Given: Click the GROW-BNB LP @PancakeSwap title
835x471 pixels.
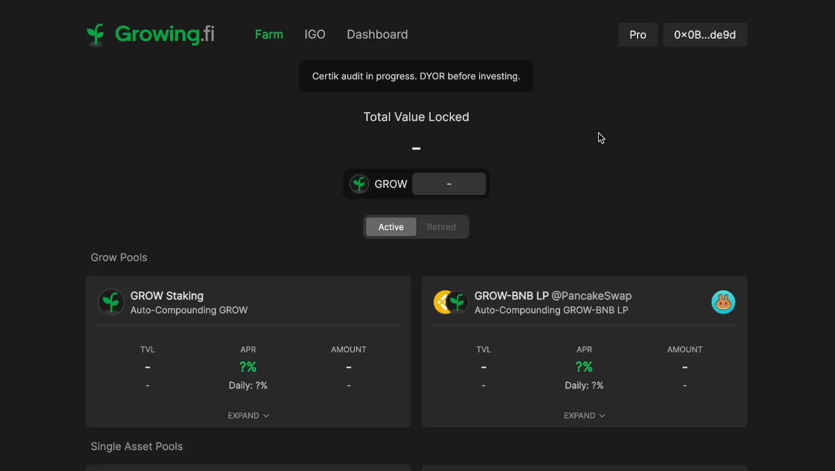Looking at the screenshot, I should coord(553,296).
